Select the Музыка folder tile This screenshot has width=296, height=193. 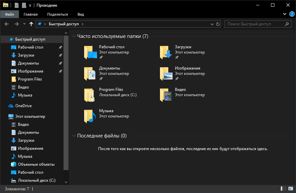coord(107,116)
